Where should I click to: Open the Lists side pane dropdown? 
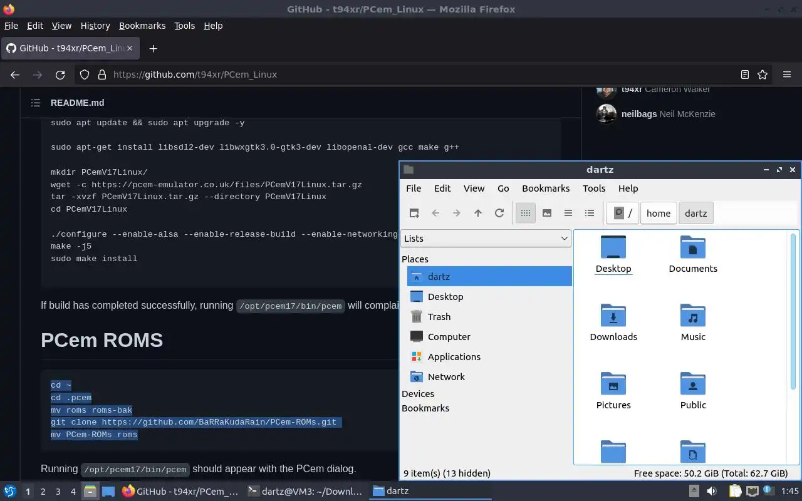[x=486, y=239]
